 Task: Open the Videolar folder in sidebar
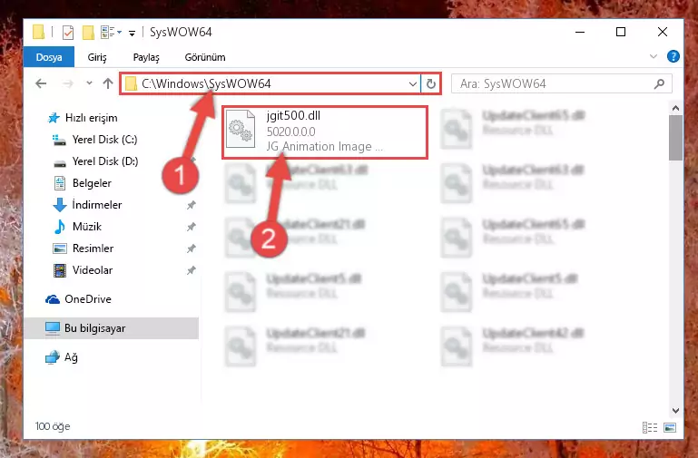click(83, 270)
